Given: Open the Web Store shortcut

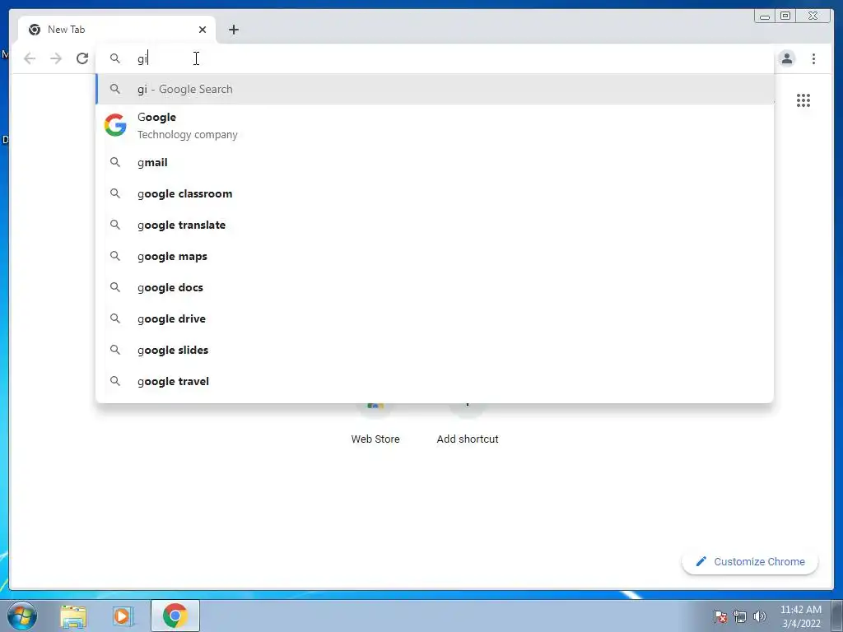Looking at the screenshot, I should point(375,425).
